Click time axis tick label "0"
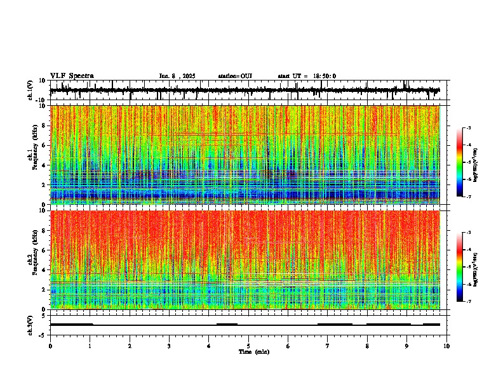Image resolution: width=503 pixels, height=388 pixels. coord(50,346)
